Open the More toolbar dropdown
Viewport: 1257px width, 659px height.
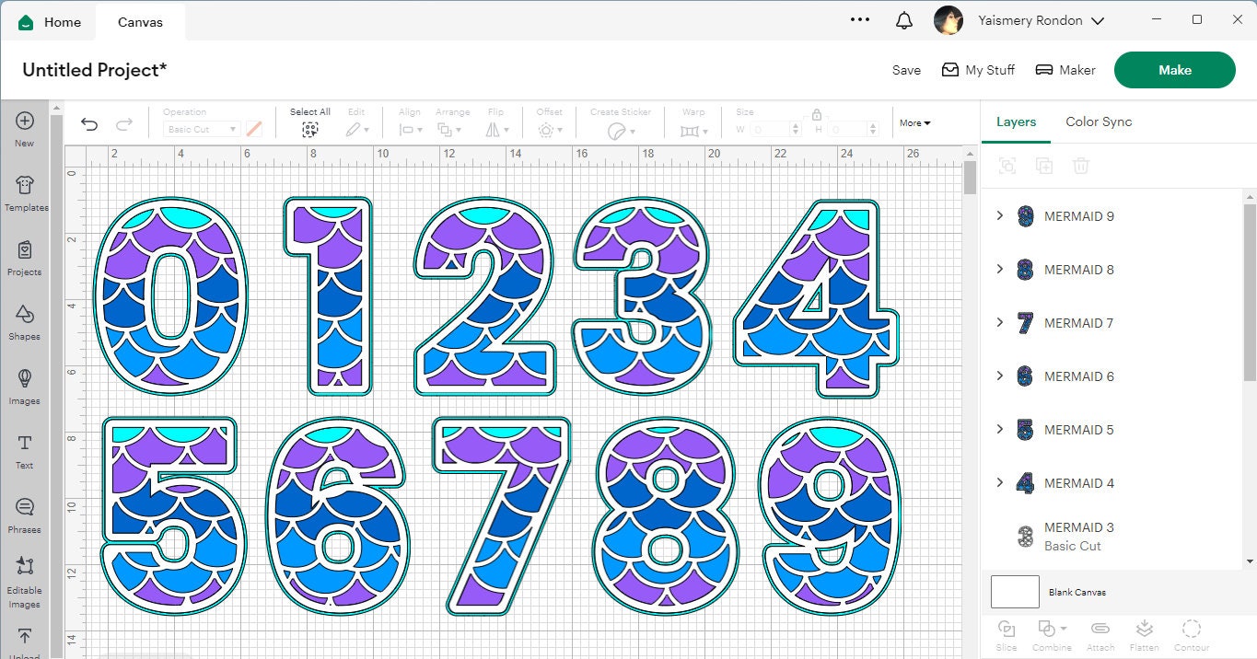pyautogui.click(x=914, y=122)
